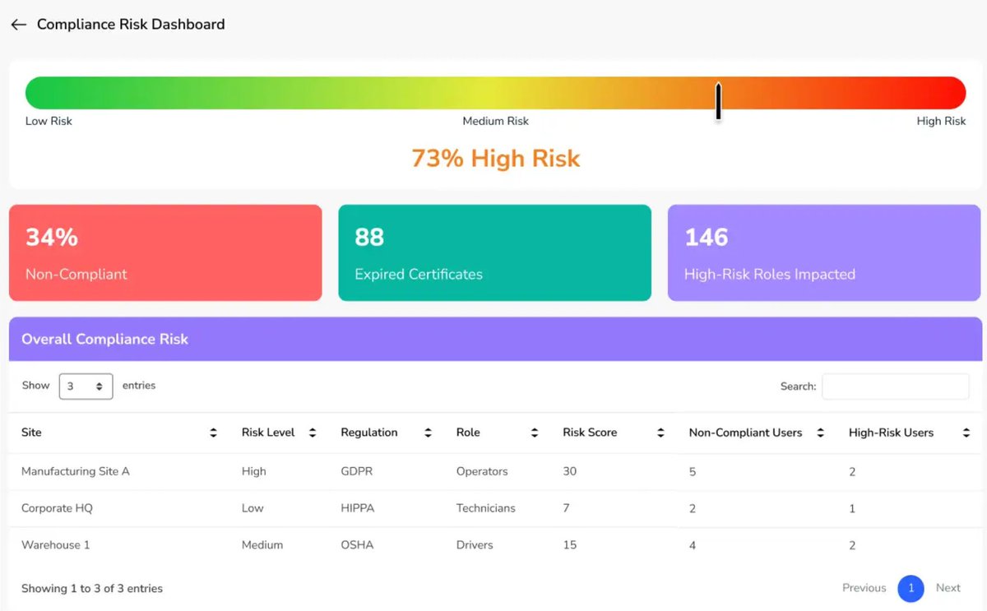Viewport: 987px width, 611px height.
Task: Click the Low risk level cell
Action: click(x=253, y=508)
